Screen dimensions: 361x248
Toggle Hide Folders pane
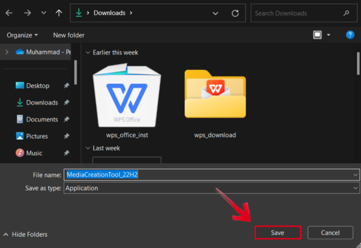click(25, 234)
